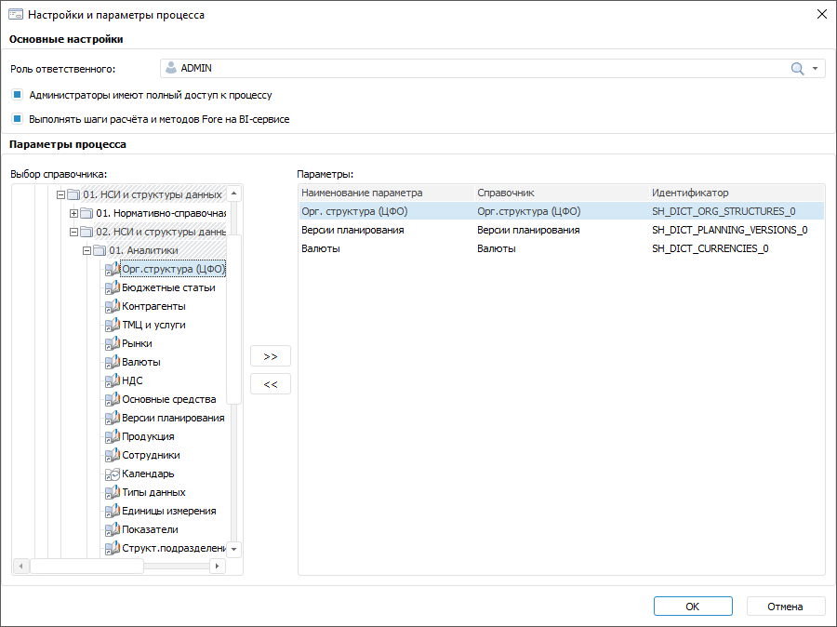Click the 01. Аналитики folder icon
Screen dimensions: 837x627
(100, 250)
